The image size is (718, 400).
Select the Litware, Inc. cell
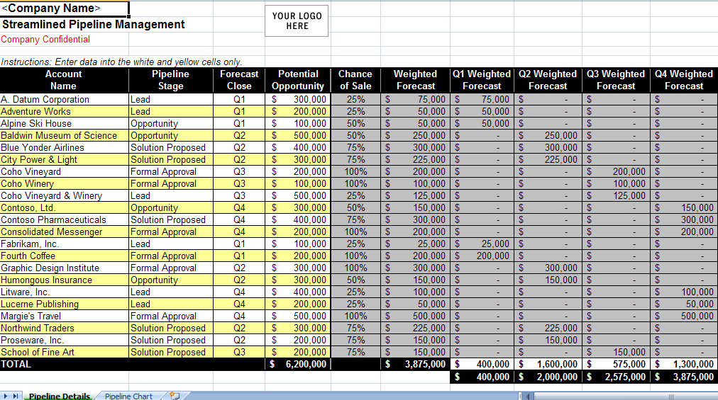pos(64,292)
